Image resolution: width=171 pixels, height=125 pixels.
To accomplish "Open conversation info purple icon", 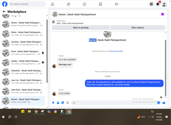I will coord(162,14).
